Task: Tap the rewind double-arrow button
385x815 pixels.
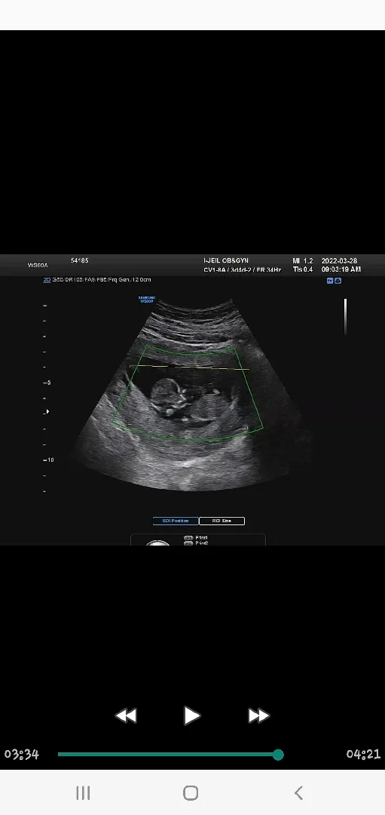Action: point(126,715)
